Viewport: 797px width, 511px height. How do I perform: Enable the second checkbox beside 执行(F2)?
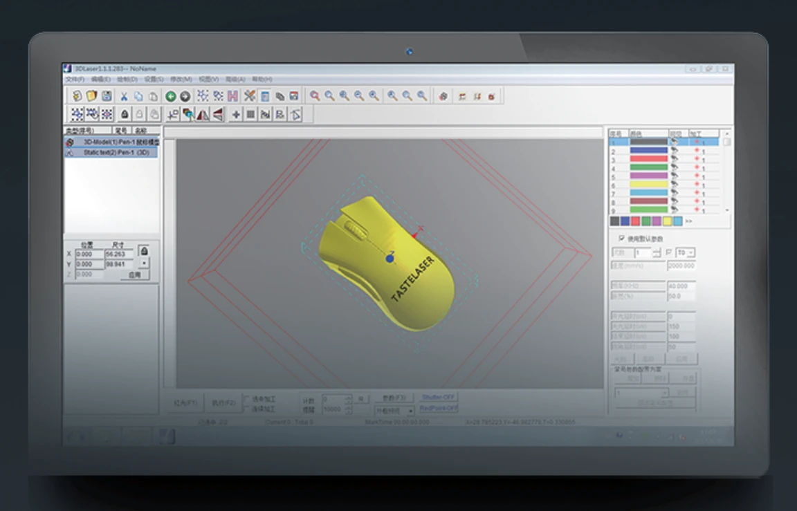(246, 409)
